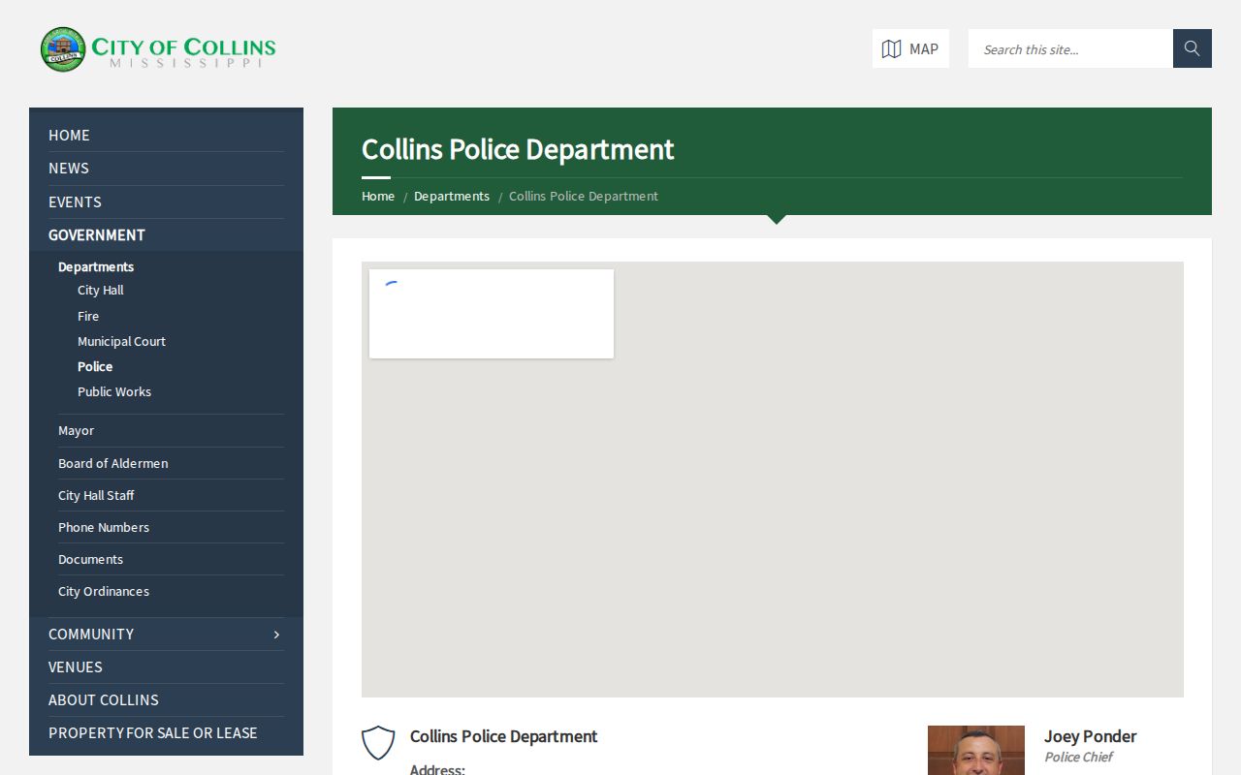
Task: Open the Municipal Court page
Action: (121, 342)
